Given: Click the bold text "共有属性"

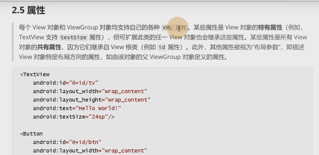Looking at the screenshot, I should (49, 47).
